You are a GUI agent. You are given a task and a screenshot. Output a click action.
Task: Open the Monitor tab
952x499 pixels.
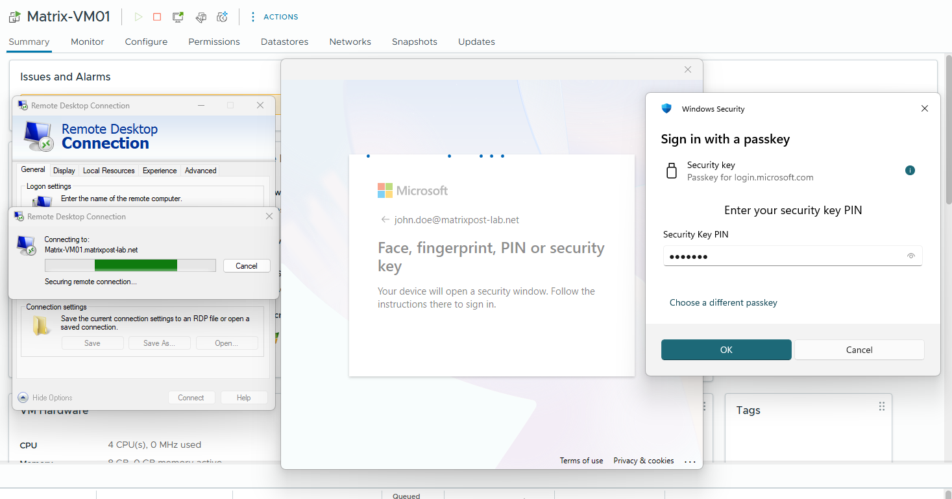[88, 42]
